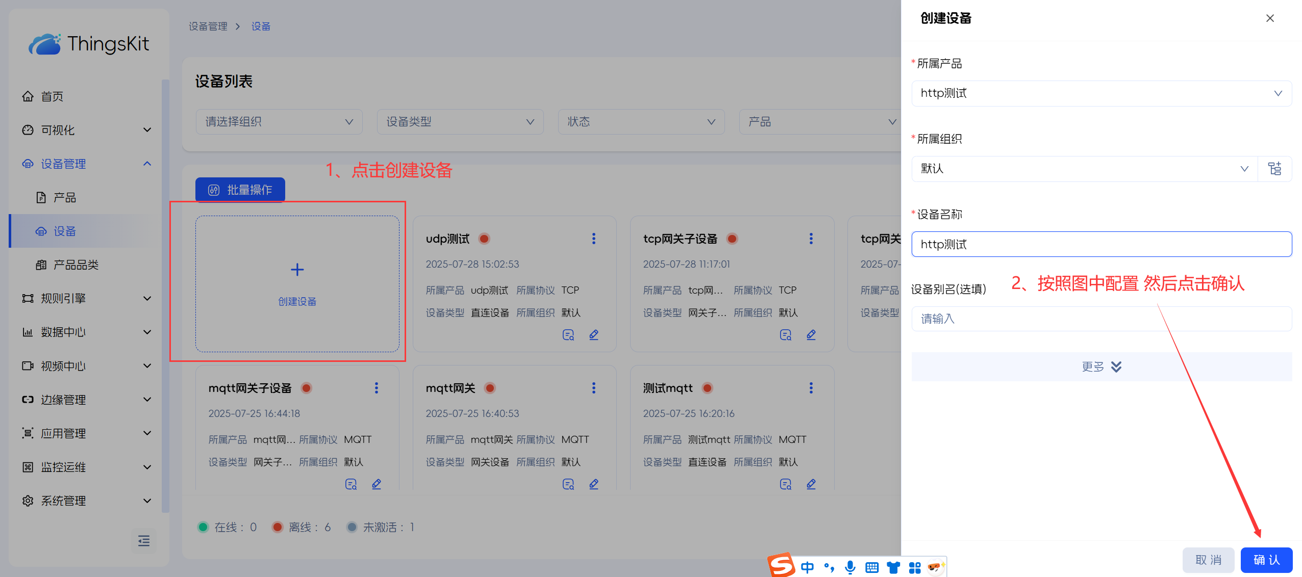Open the 产品 sidebar menu item

(x=65, y=198)
